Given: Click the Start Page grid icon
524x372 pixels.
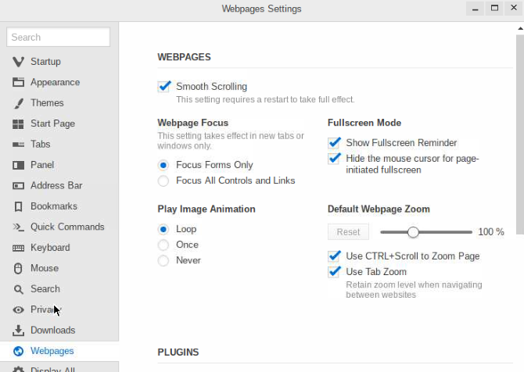Looking at the screenshot, I should click(x=18, y=124).
